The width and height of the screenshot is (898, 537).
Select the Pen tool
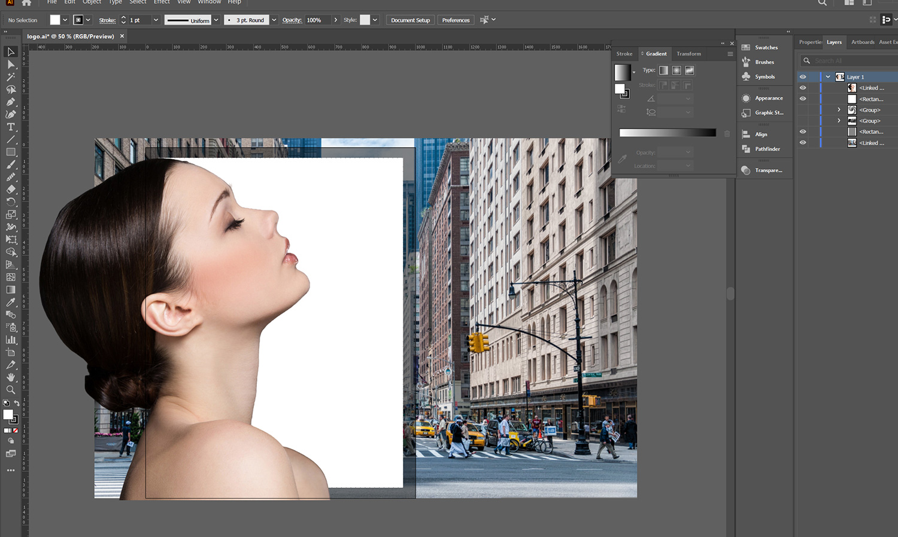pyautogui.click(x=11, y=102)
